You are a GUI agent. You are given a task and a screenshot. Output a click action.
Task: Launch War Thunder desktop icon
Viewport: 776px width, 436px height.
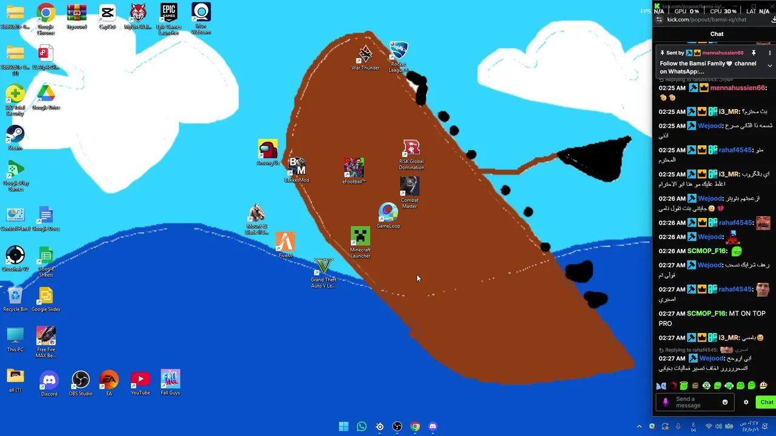[x=366, y=58]
